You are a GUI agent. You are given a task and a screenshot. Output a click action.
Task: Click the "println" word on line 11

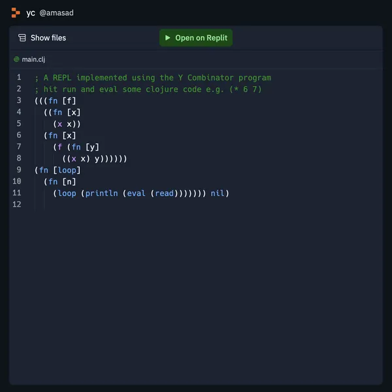(x=101, y=193)
